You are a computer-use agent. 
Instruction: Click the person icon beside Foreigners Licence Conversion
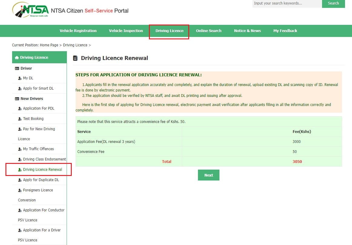[x=20, y=191]
